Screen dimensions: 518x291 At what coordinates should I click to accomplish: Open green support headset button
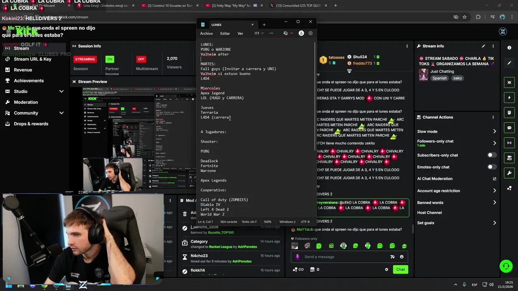coord(506,266)
